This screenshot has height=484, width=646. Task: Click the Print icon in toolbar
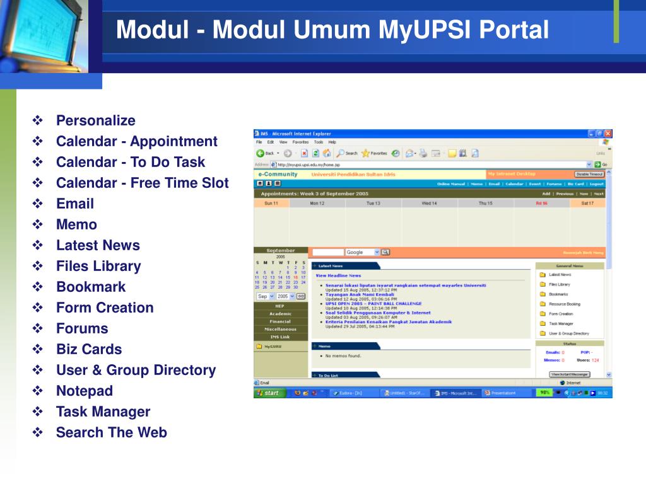pos(423,154)
